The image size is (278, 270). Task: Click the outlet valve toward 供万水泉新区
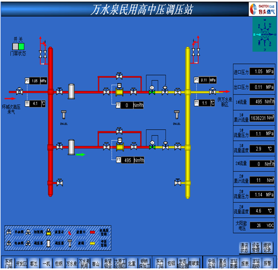click(x=212, y=91)
